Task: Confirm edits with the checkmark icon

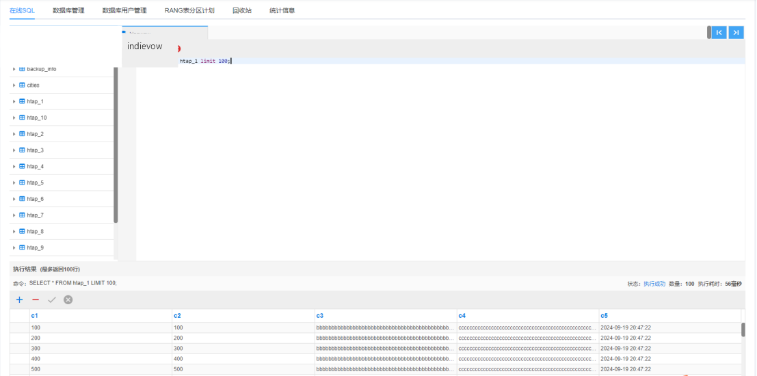Action: pos(52,299)
